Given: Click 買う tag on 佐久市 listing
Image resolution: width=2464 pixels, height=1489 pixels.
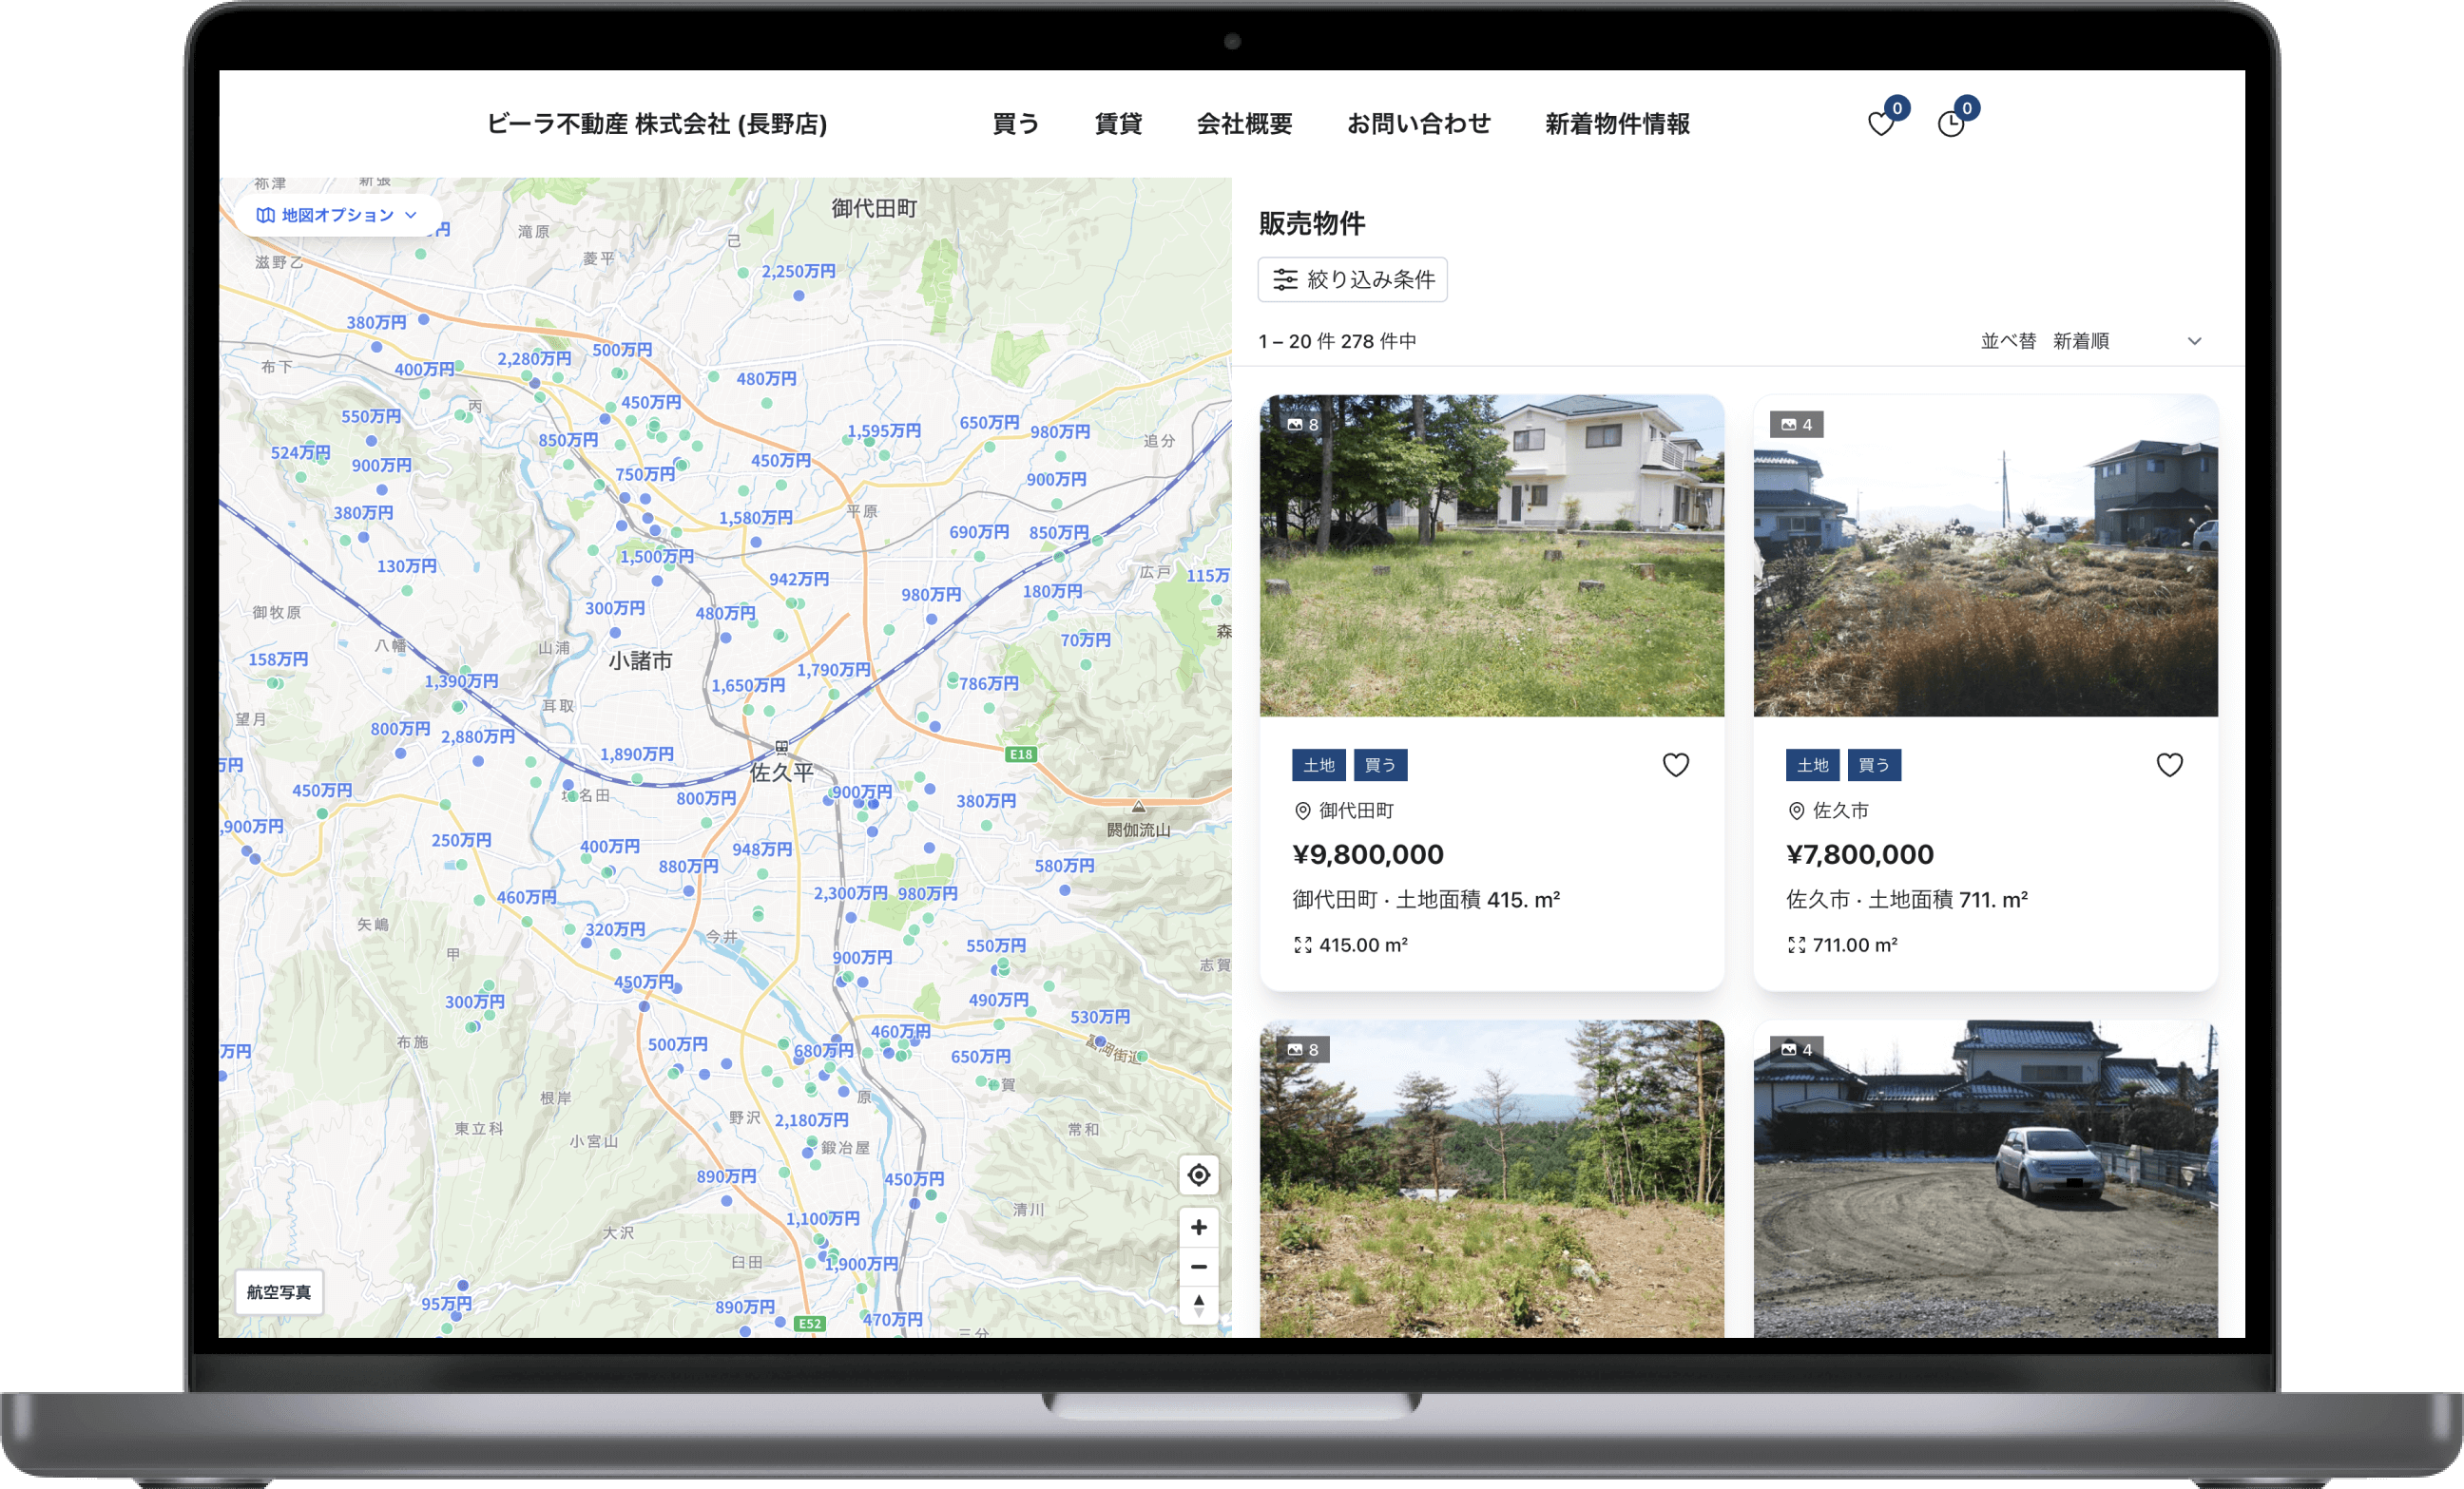Looking at the screenshot, I should click(x=1874, y=765).
